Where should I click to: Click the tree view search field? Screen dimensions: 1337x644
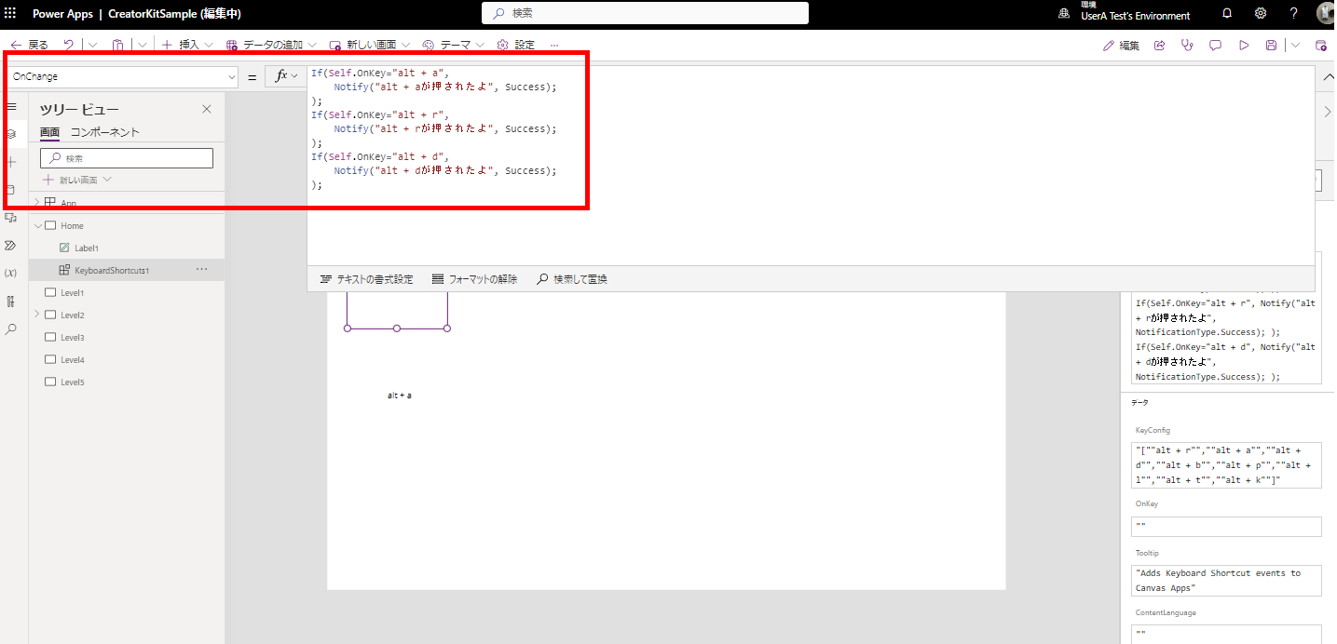[127, 158]
